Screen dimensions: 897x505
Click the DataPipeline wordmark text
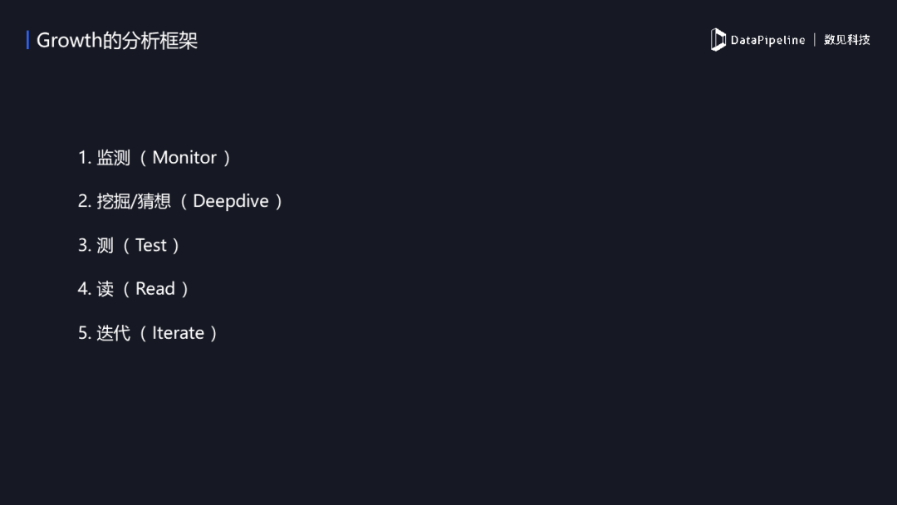click(767, 40)
